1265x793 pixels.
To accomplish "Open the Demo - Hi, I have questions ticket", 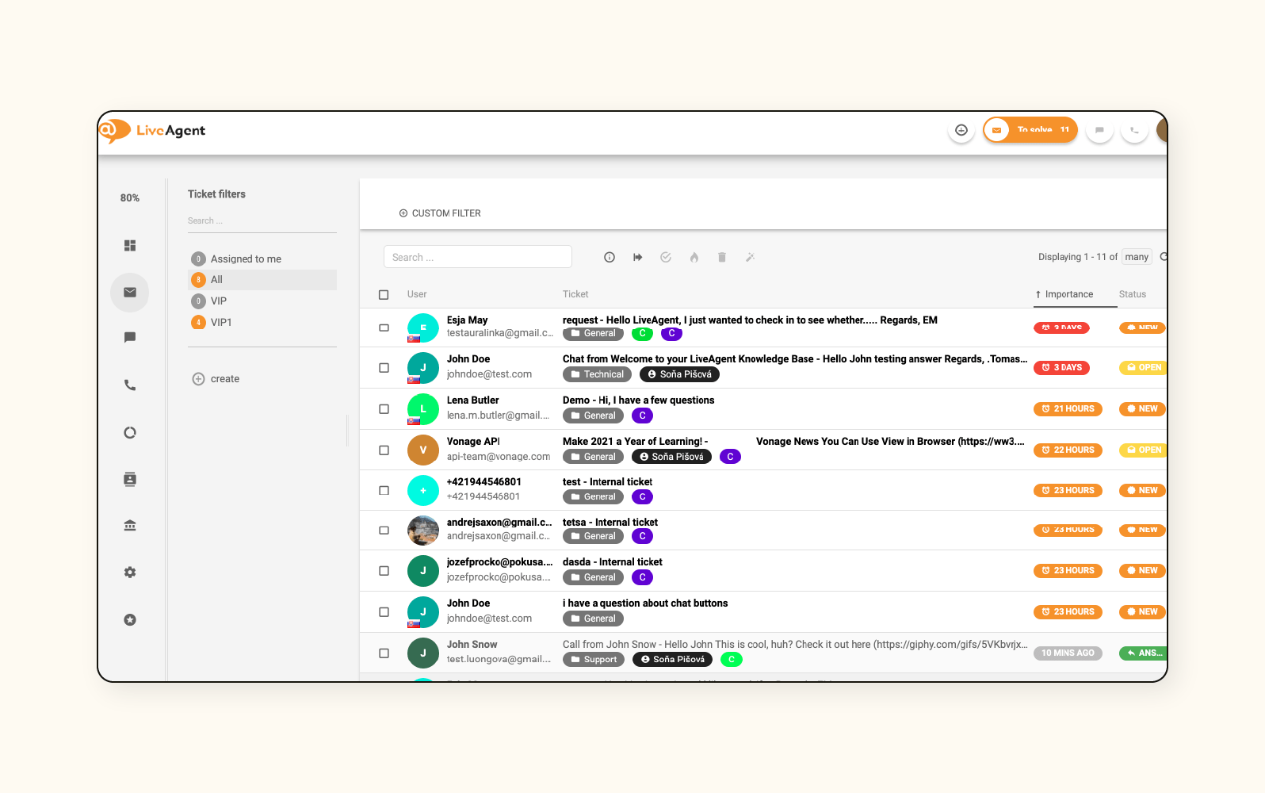I will pyautogui.click(x=638, y=400).
